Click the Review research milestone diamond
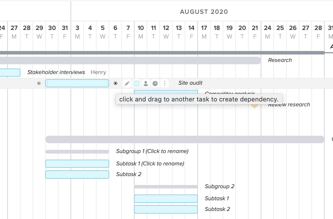The height and width of the screenshot is (219, 333). [254, 105]
